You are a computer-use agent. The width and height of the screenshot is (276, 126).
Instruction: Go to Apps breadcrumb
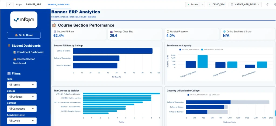point(19,5)
